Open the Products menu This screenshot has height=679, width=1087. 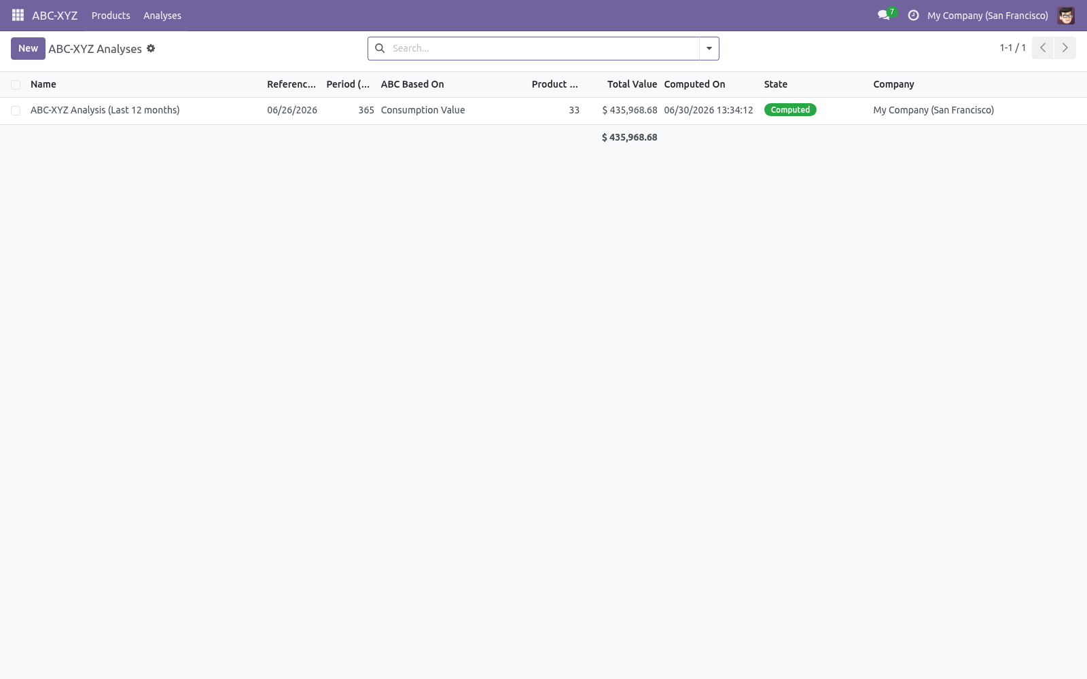pos(111,15)
